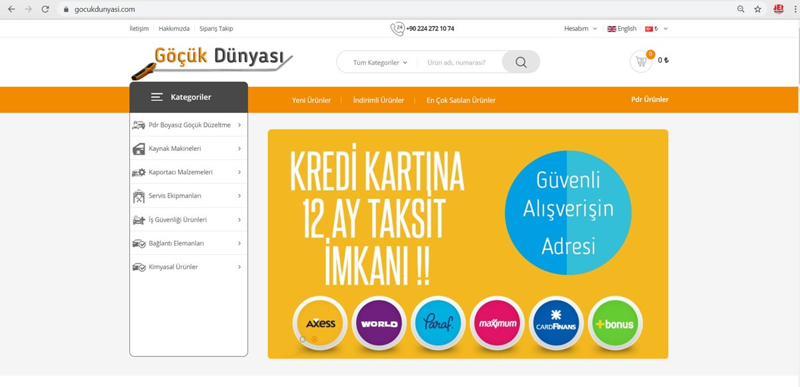This screenshot has width=800, height=387.
Task: Click the 0 ₺ cart total
Action: (663, 60)
